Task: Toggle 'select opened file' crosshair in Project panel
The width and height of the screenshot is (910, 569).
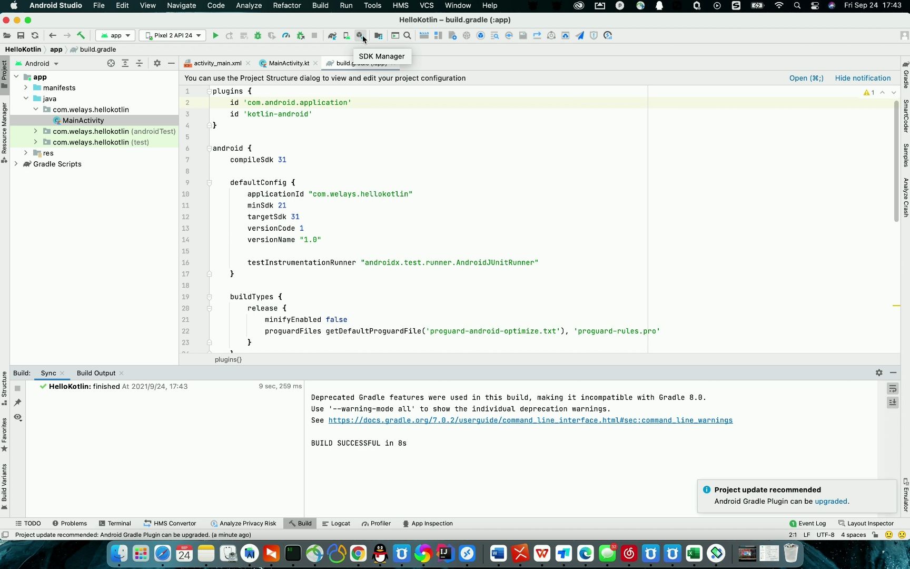Action: coord(111,63)
